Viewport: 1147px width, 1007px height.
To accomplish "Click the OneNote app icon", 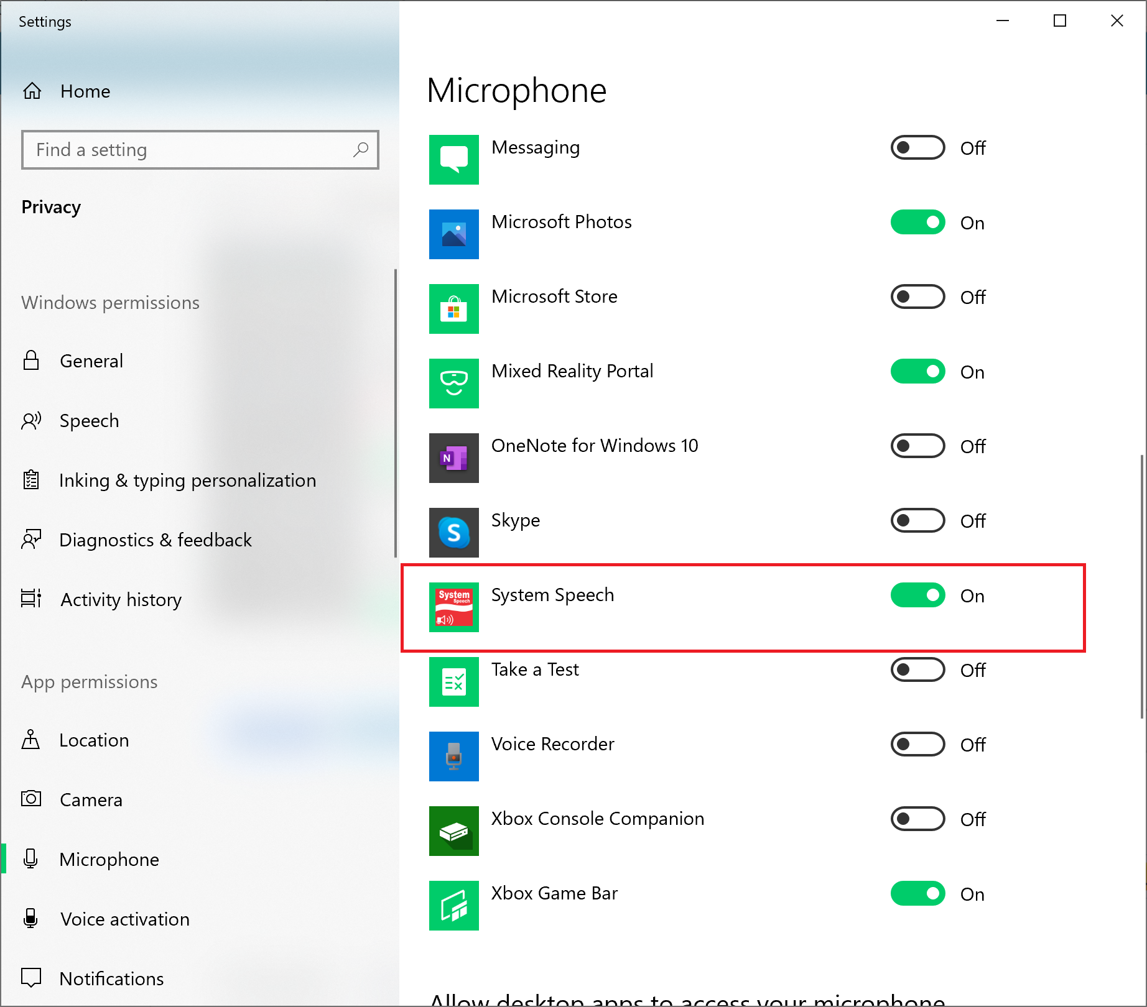I will [454, 458].
